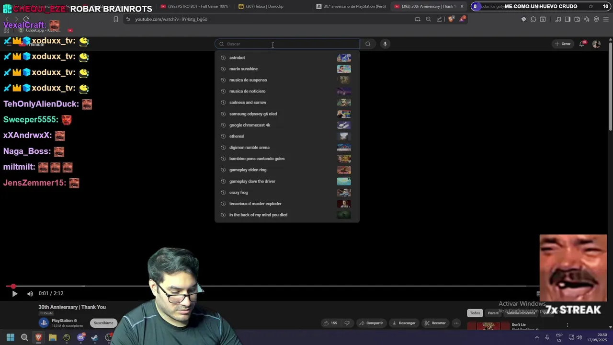Select the 'musica de noticiero' suggestion
This screenshot has width=613, height=345.
[x=287, y=91]
